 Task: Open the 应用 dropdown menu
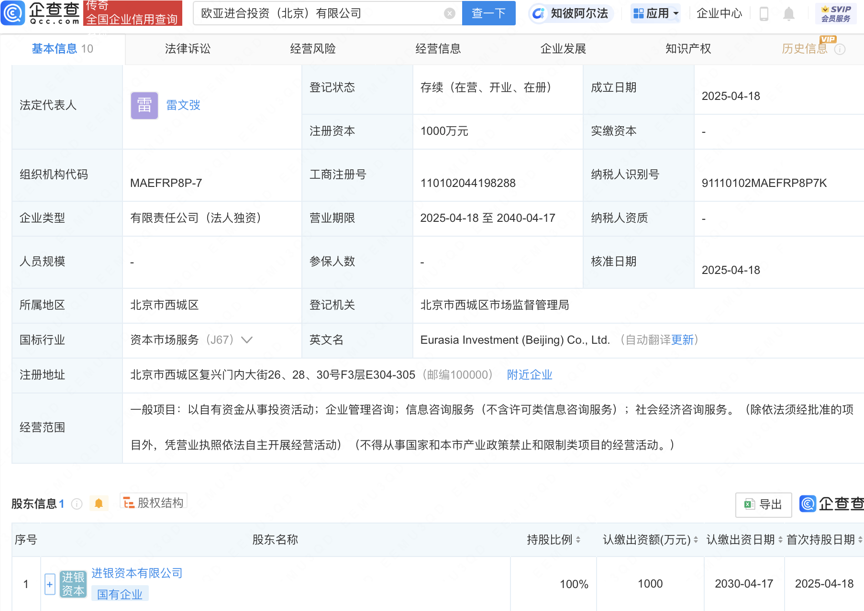coord(655,13)
